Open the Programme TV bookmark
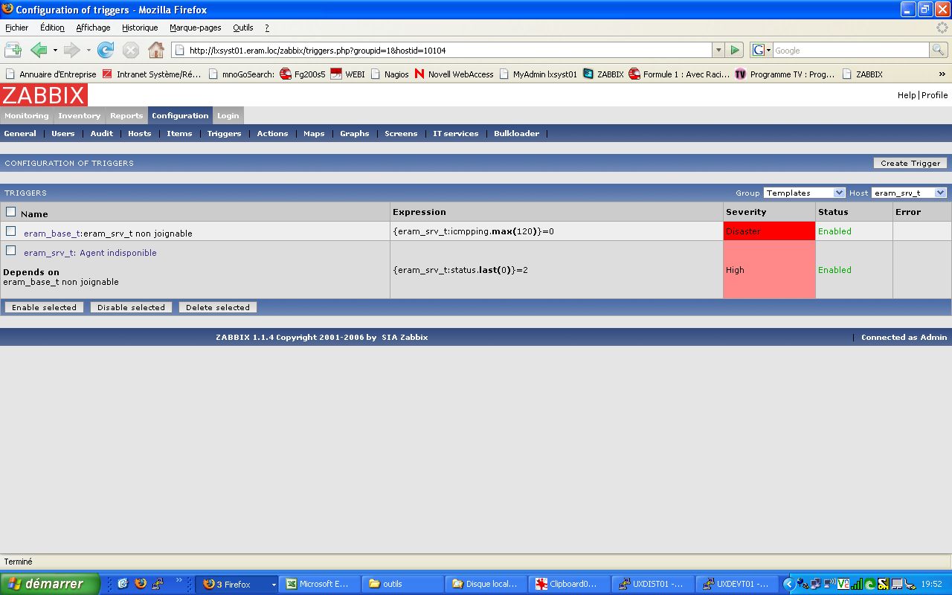The width and height of the screenshot is (952, 595). coord(785,74)
